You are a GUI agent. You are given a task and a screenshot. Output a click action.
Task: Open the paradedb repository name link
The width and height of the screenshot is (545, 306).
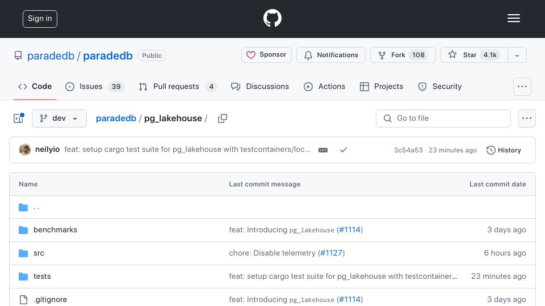pyautogui.click(x=108, y=56)
